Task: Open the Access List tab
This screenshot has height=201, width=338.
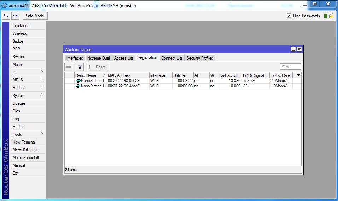Action: click(x=123, y=58)
